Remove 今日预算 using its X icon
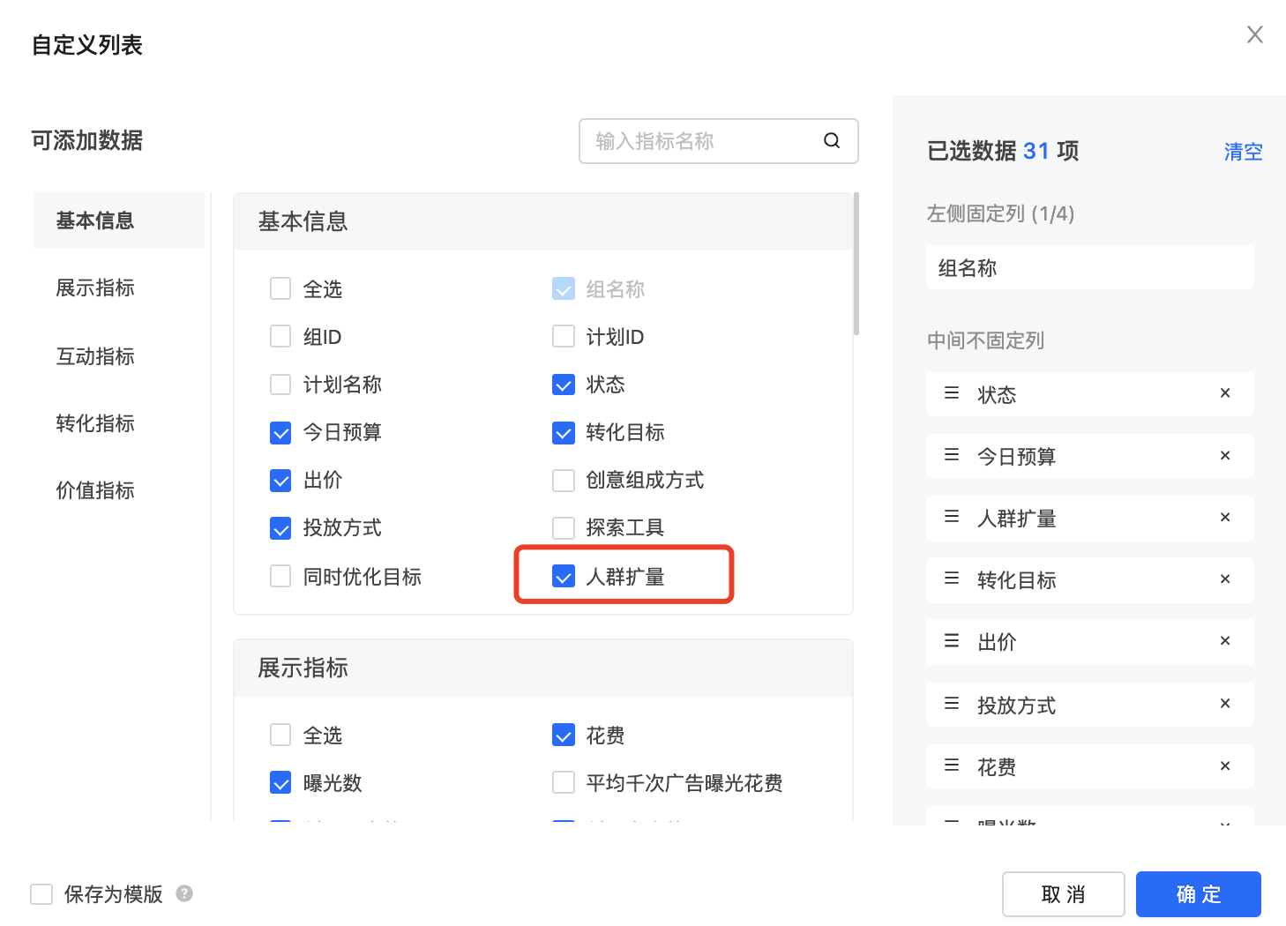1286x926 pixels. point(1225,455)
